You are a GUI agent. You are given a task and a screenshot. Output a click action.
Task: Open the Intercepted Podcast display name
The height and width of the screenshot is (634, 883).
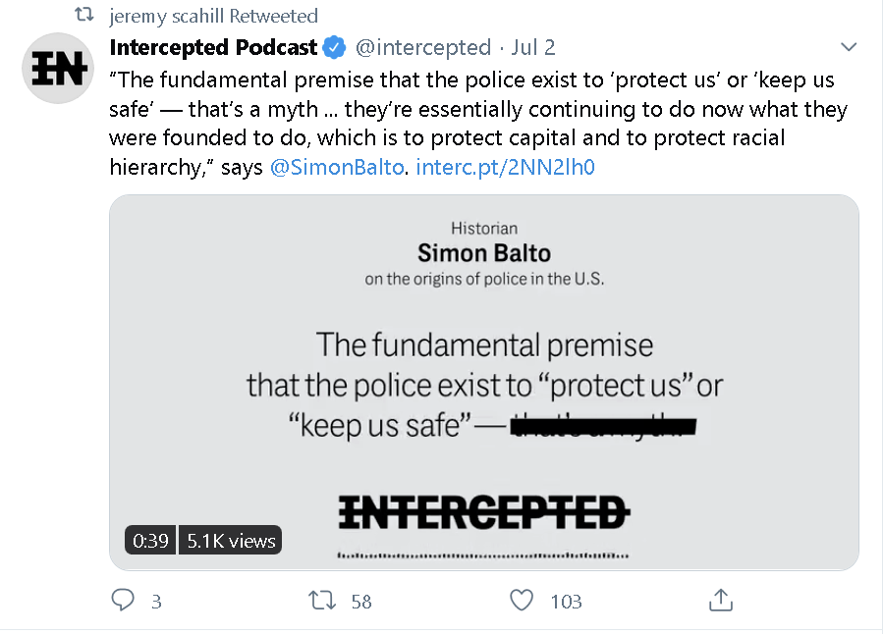(213, 47)
